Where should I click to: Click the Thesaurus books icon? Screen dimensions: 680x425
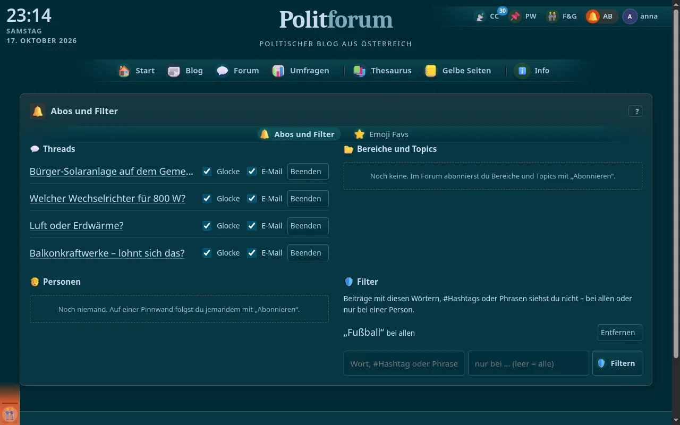(x=360, y=71)
